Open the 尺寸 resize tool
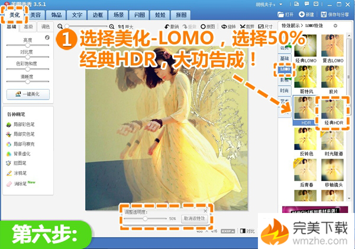Screen dimensions: 355x249 tap(265, 27)
